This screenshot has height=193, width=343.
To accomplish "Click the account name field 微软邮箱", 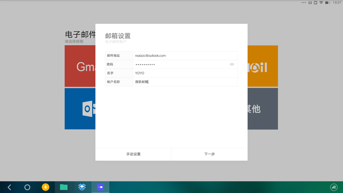I will [x=185, y=82].
